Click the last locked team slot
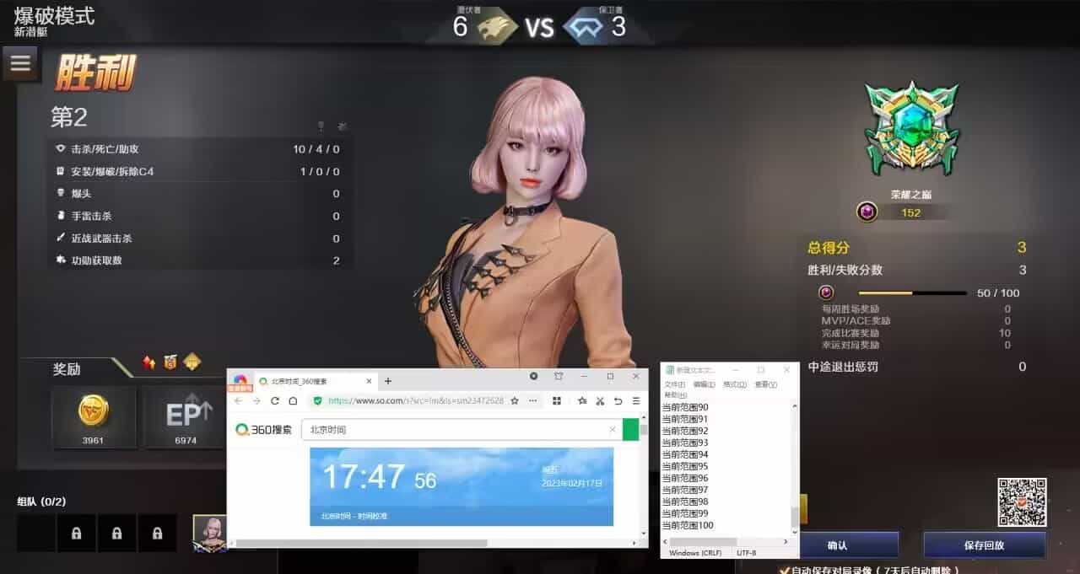Image resolution: width=1080 pixels, height=574 pixels. click(158, 534)
